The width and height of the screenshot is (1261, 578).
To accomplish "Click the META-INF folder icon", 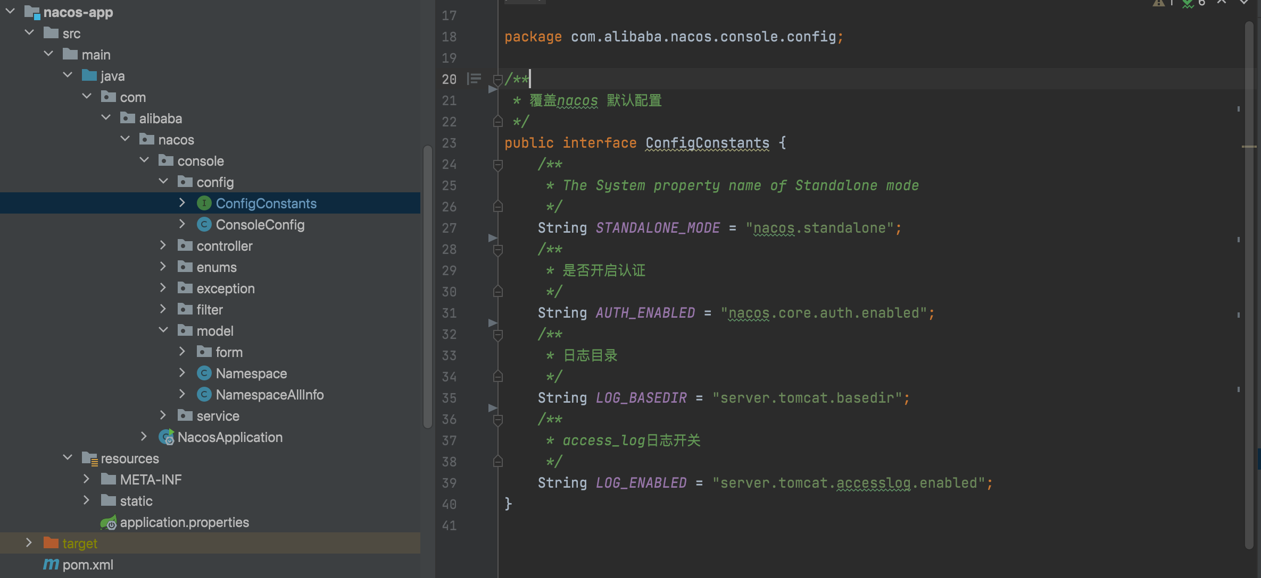I will [109, 479].
